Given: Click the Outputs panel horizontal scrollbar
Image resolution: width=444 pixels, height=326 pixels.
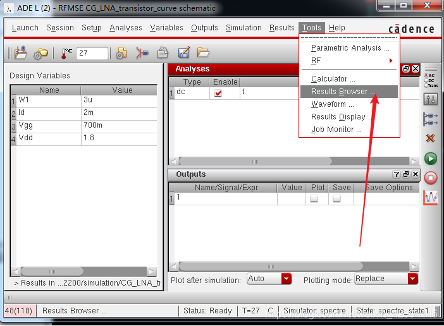Looking at the screenshot, I should 271,267.
